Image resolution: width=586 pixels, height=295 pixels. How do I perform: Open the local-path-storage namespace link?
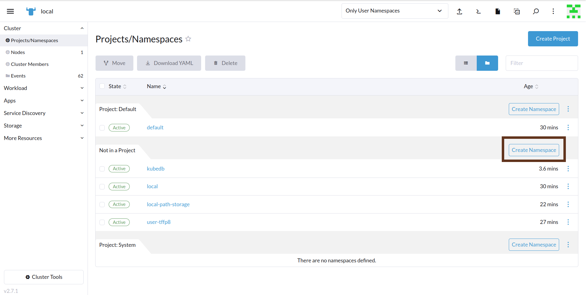click(168, 204)
